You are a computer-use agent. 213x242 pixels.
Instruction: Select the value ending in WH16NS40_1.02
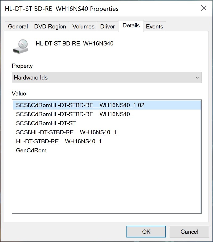pyautogui.click(x=107, y=105)
